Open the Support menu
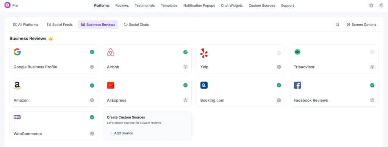This screenshot has width=388, height=147. (288, 5)
